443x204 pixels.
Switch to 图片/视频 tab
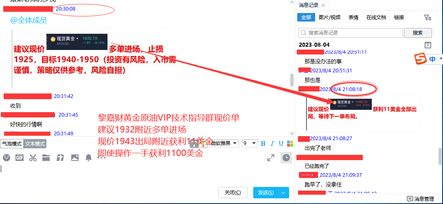[329, 17]
